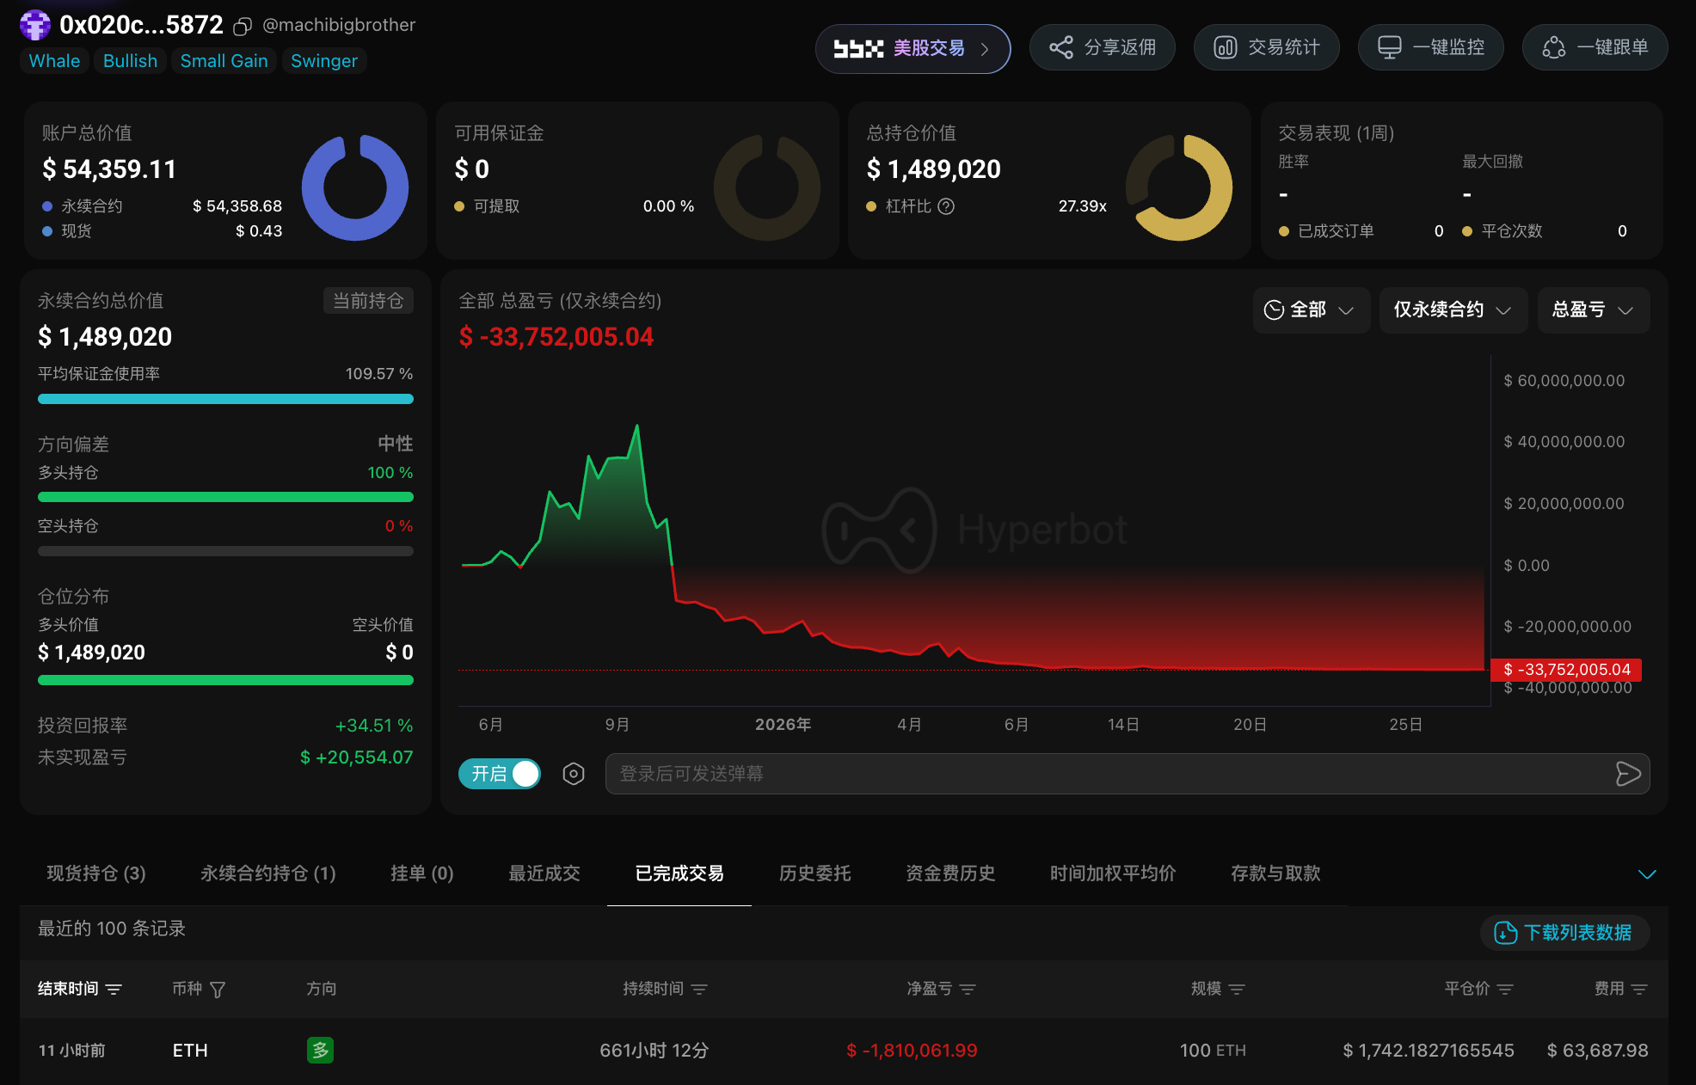Sort by 费用 column icon
The image size is (1696, 1085).
[x=1639, y=990]
